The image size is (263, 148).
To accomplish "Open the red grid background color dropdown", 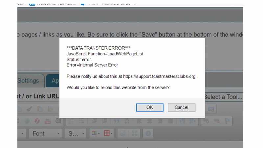I will pos(108,133).
